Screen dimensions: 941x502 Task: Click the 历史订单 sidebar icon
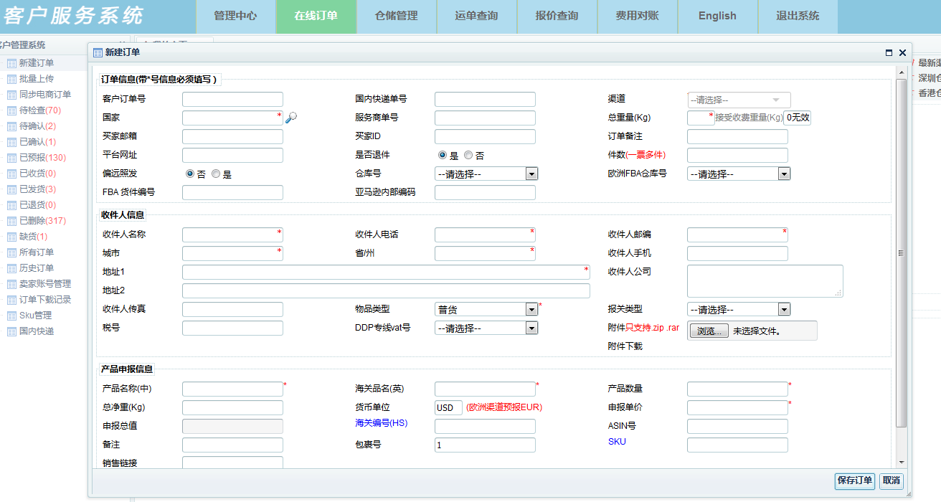coord(11,268)
